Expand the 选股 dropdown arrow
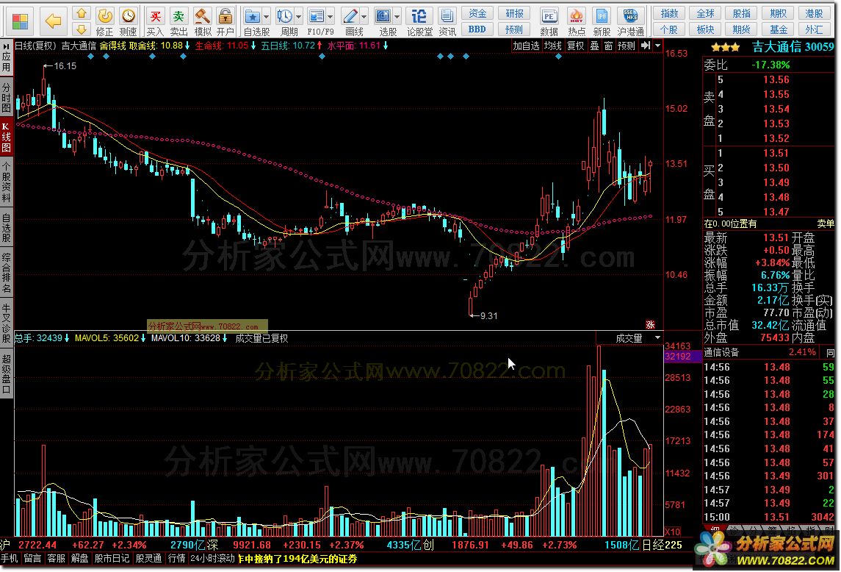This screenshot has width=841, height=572. click(397, 16)
